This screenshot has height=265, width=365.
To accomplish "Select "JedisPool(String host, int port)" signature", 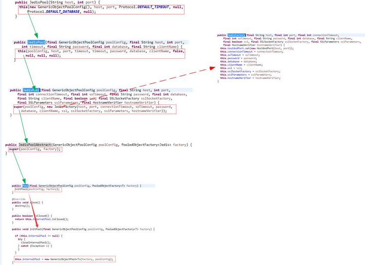I will click(x=63, y=2).
